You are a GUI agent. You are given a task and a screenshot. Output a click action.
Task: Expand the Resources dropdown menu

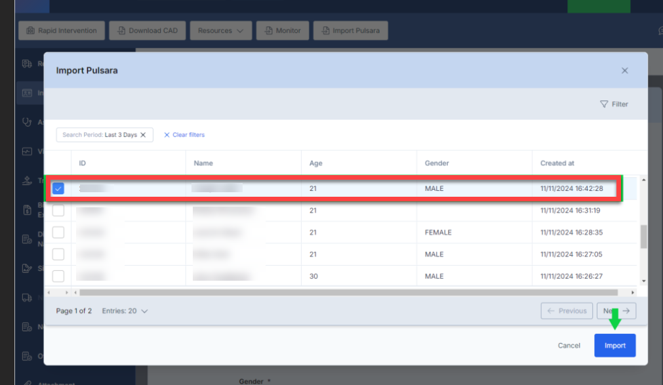pyautogui.click(x=221, y=31)
